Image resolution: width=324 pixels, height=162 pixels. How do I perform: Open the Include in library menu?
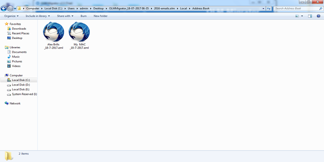pyautogui.click(x=38, y=16)
